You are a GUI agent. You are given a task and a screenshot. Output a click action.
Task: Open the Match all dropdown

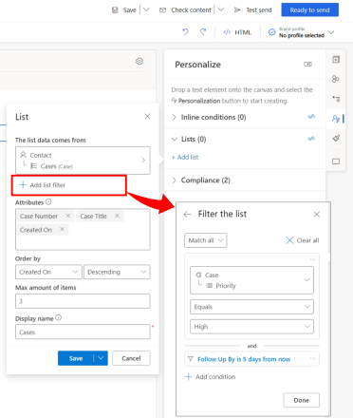pyautogui.click(x=206, y=240)
